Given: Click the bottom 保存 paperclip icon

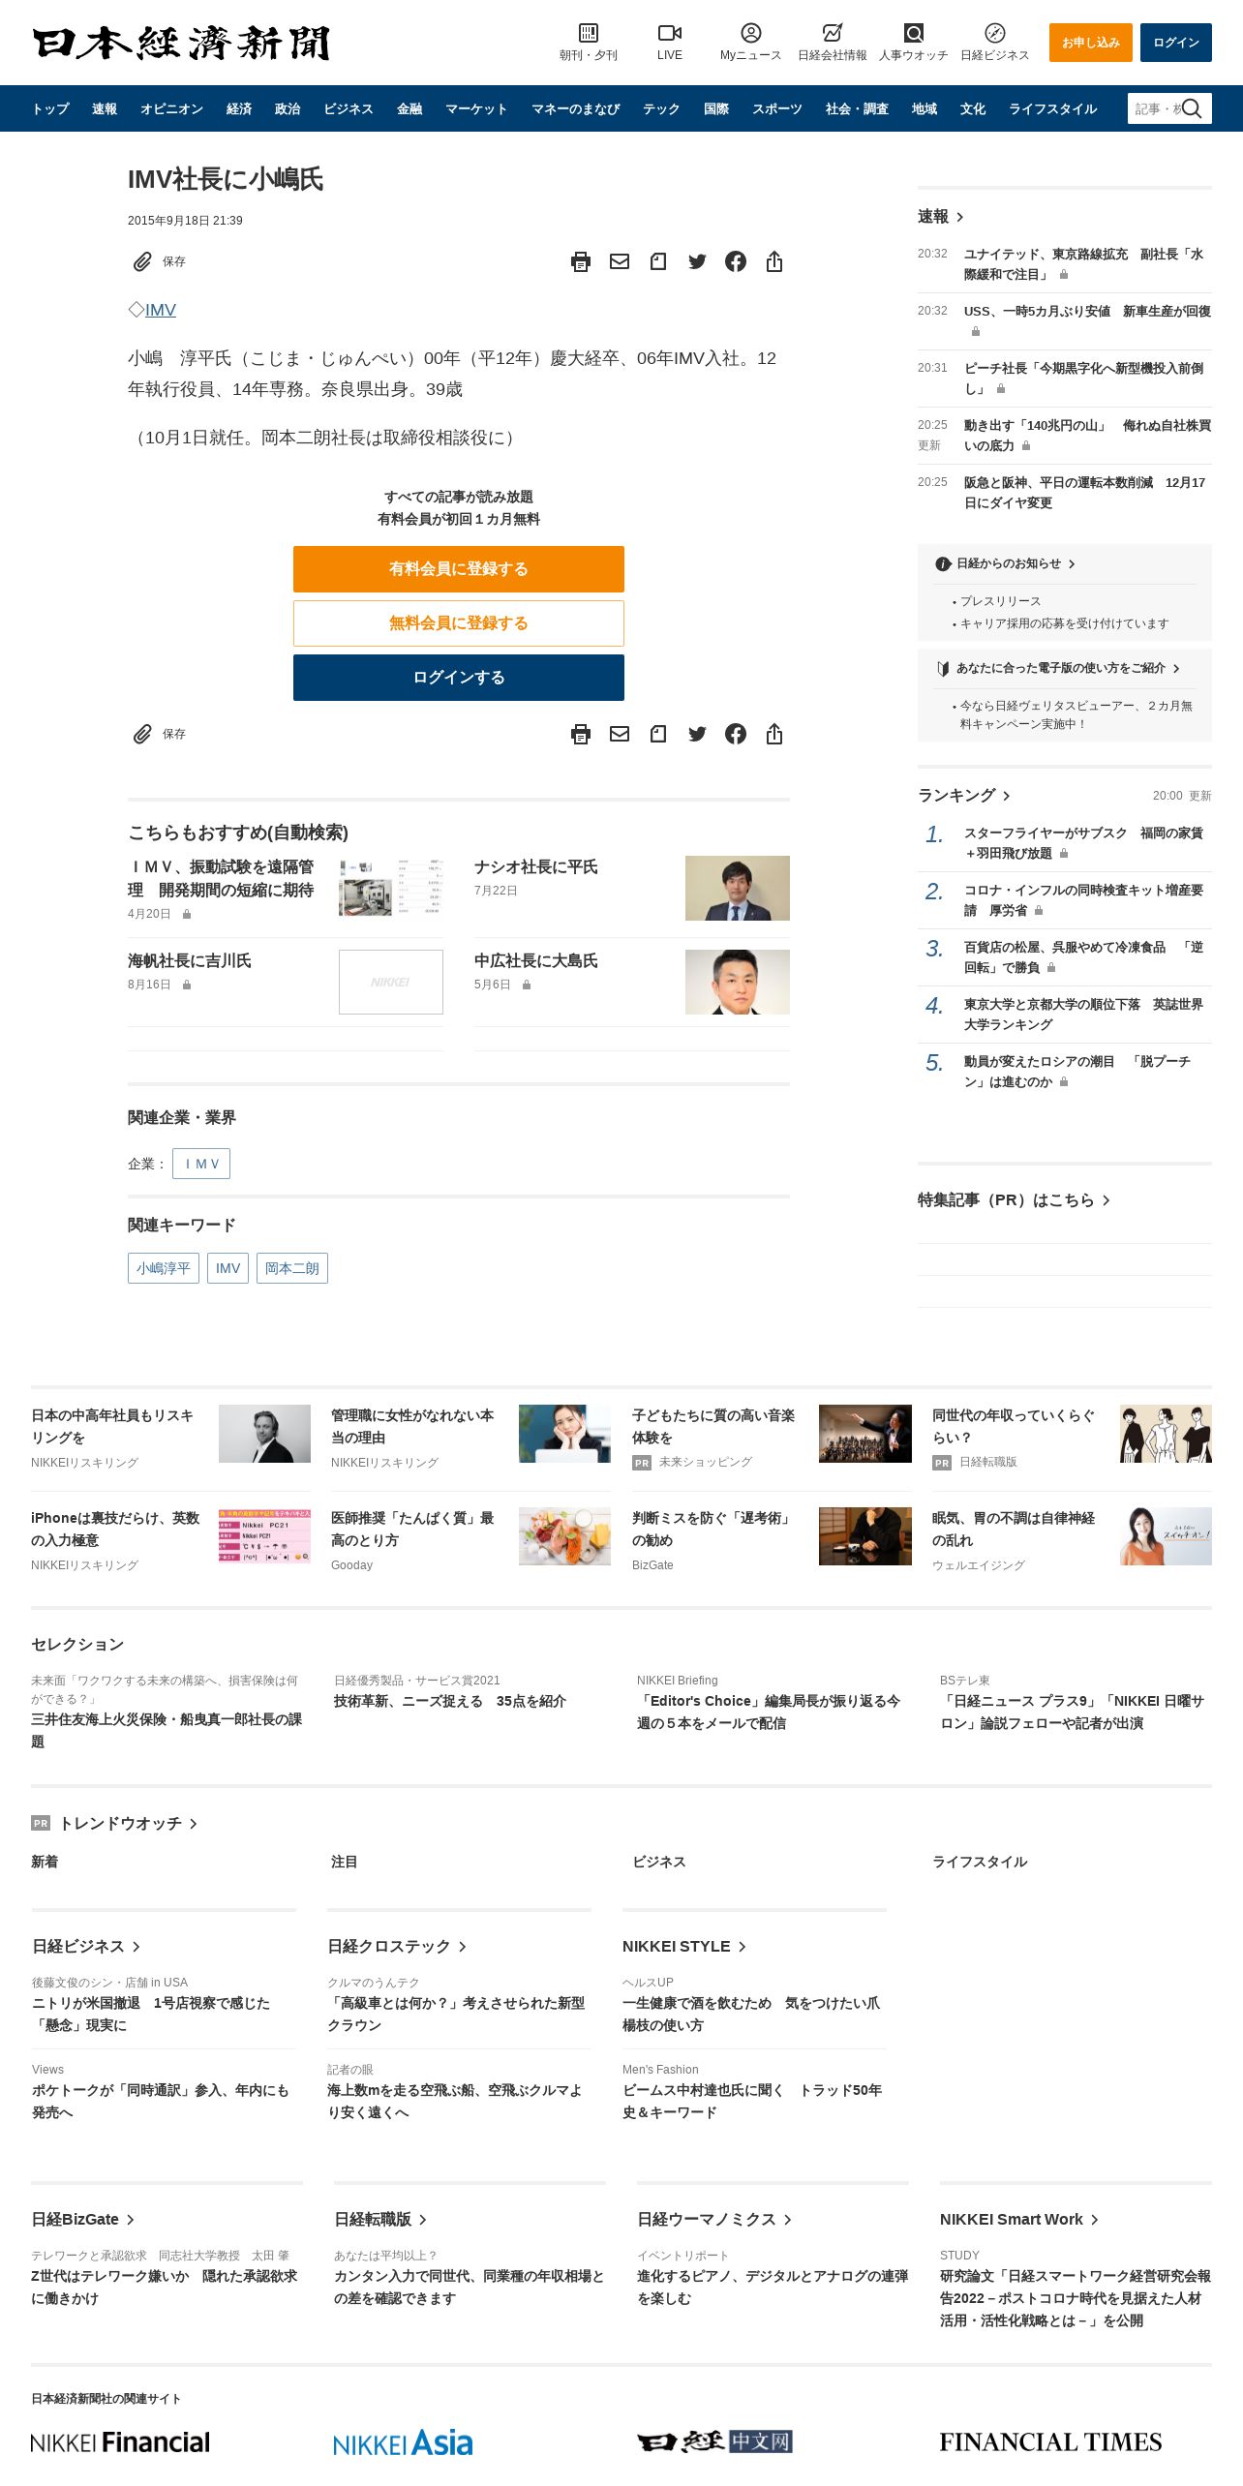Looking at the screenshot, I should [142, 734].
